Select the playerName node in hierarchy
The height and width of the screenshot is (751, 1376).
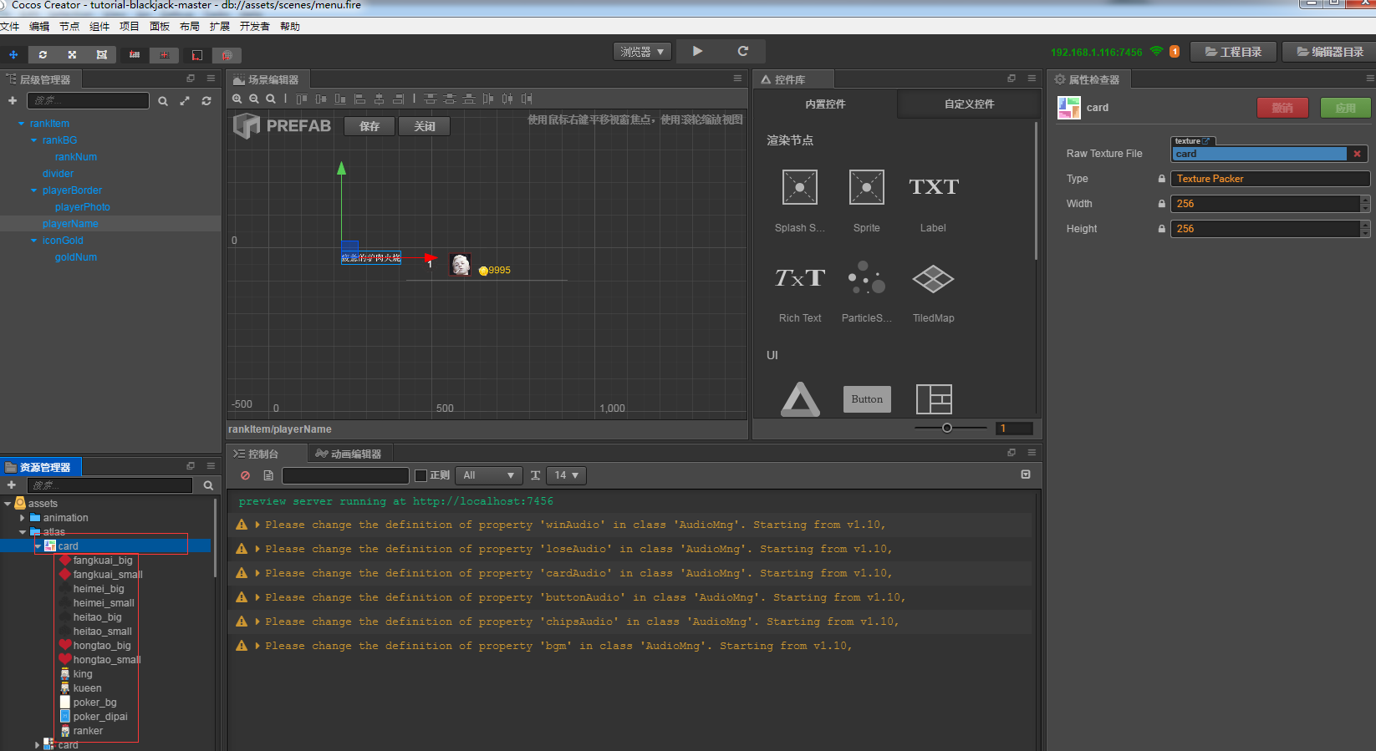coord(70,224)
